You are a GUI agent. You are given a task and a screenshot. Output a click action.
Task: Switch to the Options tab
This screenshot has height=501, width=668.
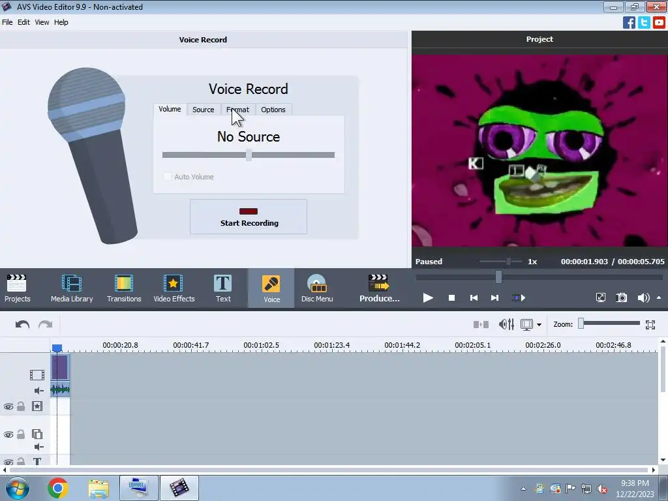click(x=273, y=110)
